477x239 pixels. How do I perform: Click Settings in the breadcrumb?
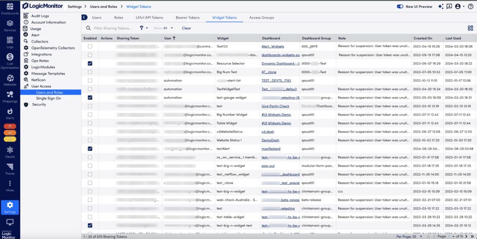pyautogui.click(x=75, y=7)
